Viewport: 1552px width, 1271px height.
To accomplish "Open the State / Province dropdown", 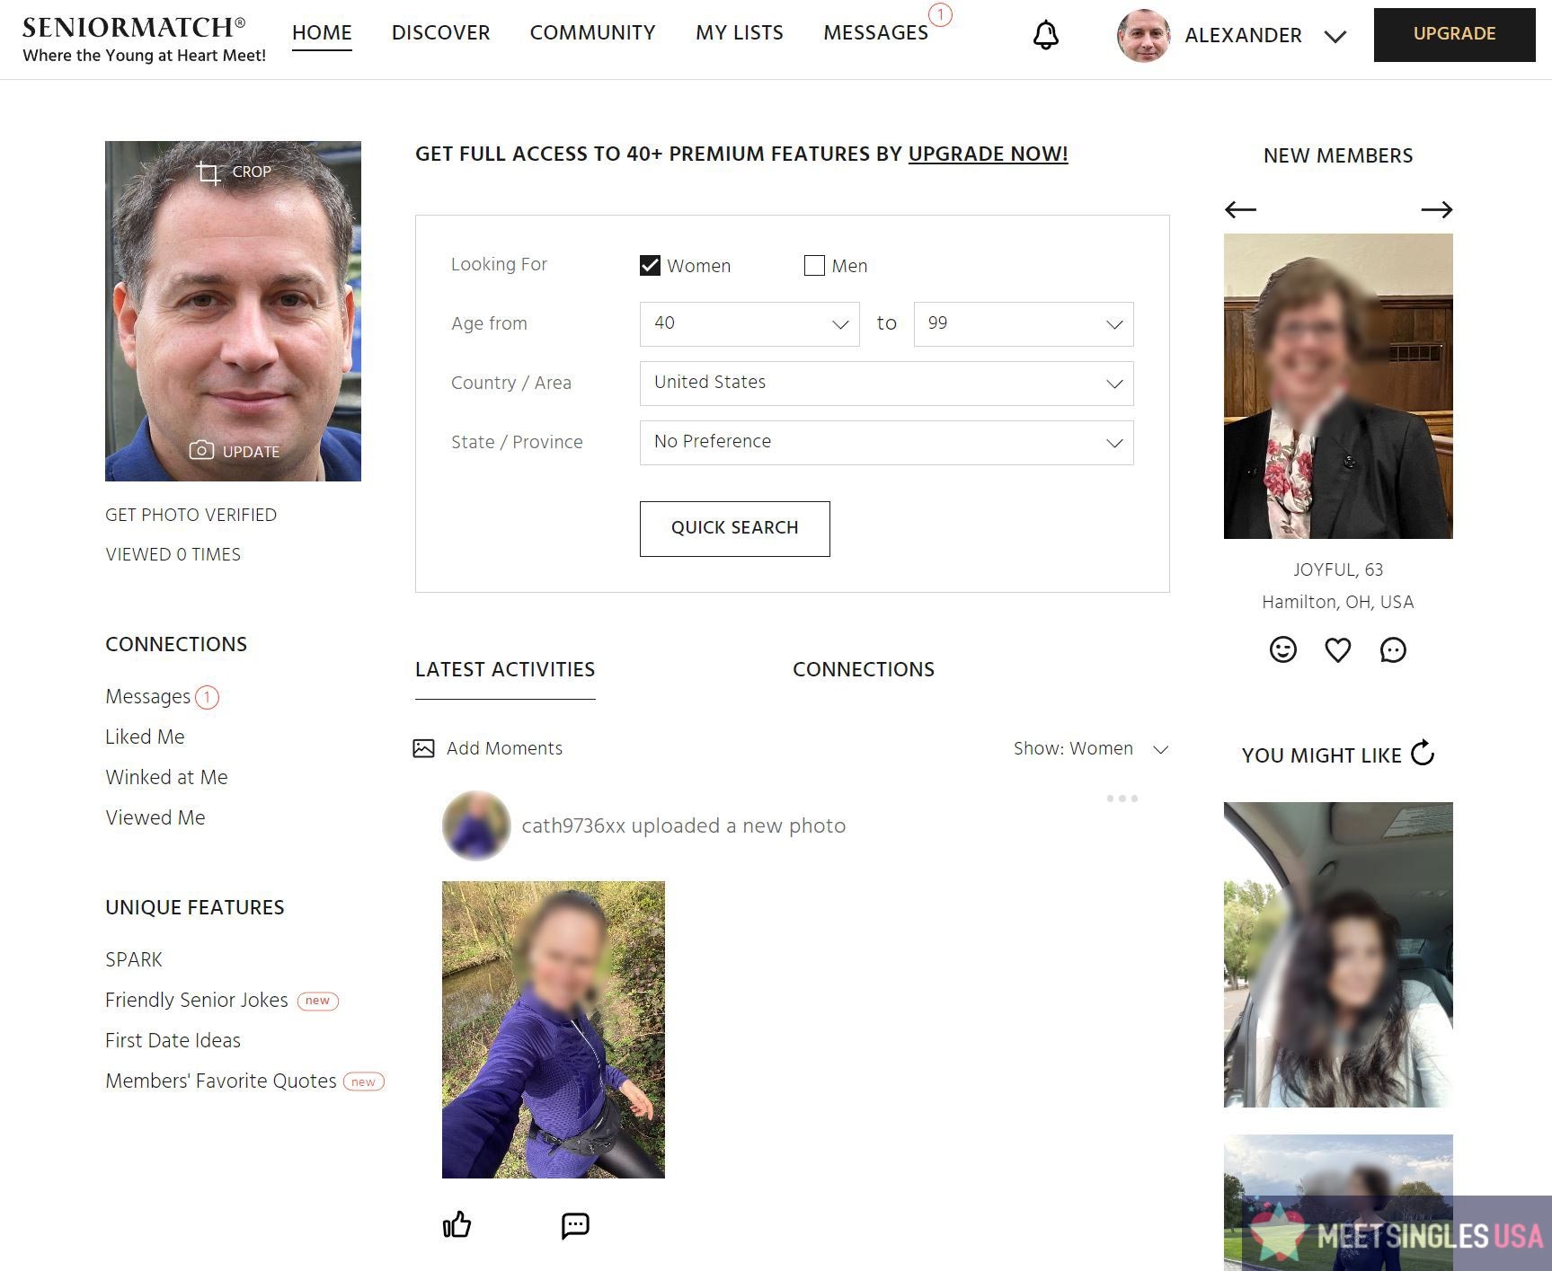I will pos(886,443).
